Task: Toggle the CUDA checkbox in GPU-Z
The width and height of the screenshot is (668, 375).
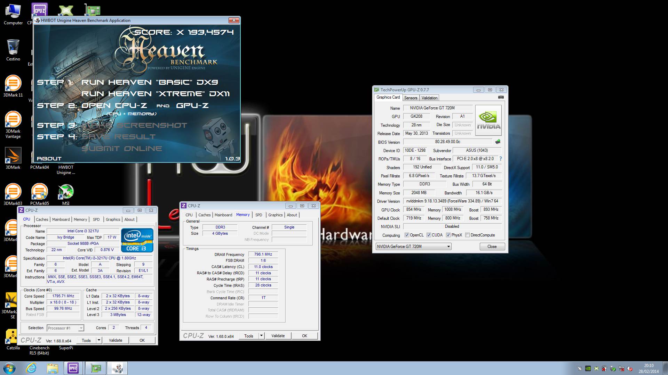Action: 429,235
